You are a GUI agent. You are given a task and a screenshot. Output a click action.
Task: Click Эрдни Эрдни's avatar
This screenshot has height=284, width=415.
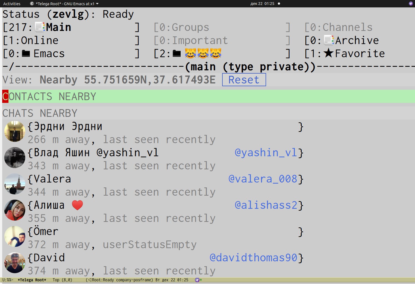click(x=15, y=131)
